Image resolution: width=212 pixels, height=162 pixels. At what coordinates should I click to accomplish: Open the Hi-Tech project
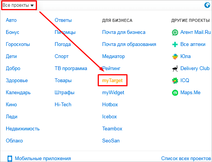coord(63,105)
